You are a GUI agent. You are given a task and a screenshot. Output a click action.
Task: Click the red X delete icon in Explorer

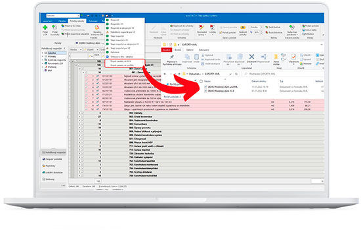pos(251,57)
